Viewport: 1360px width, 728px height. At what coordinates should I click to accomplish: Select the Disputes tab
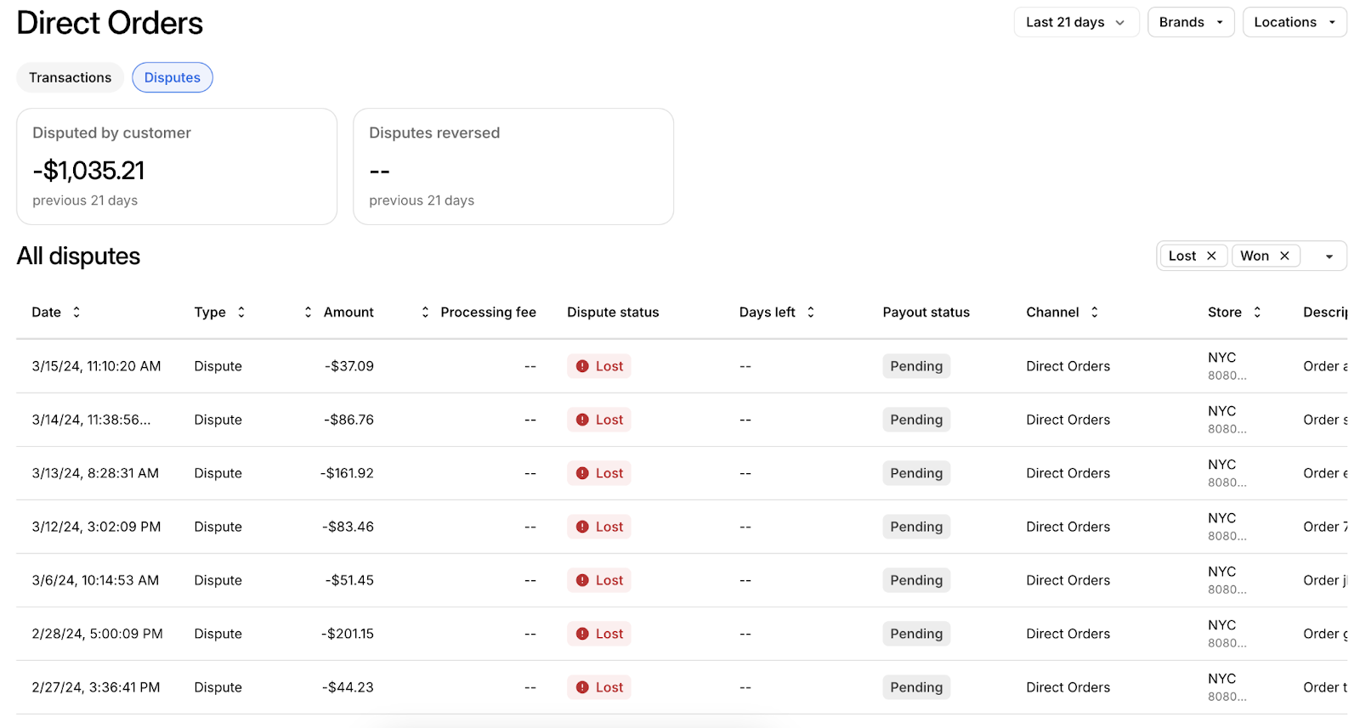173,77
